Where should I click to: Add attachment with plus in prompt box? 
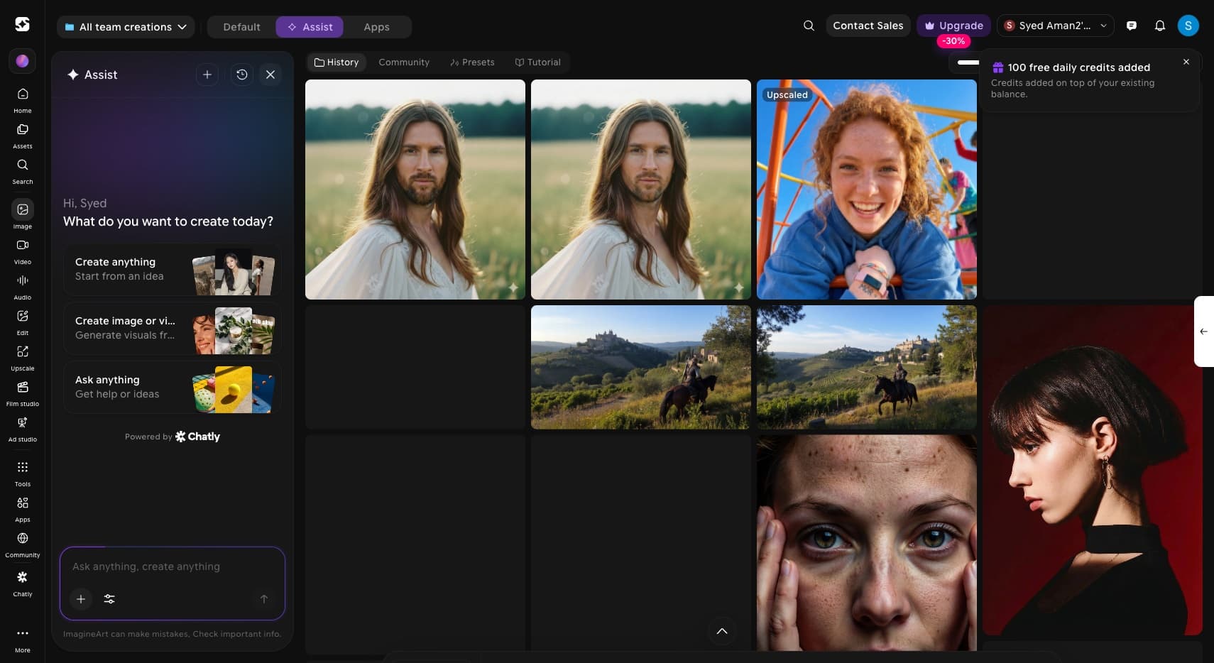[81, 599]
